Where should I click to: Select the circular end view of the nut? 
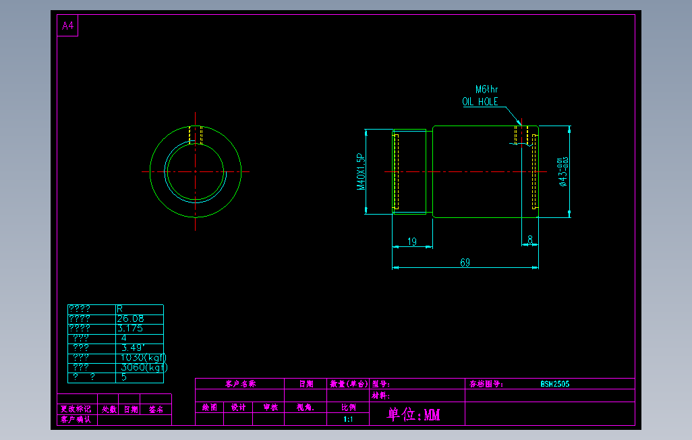[196, 172]
